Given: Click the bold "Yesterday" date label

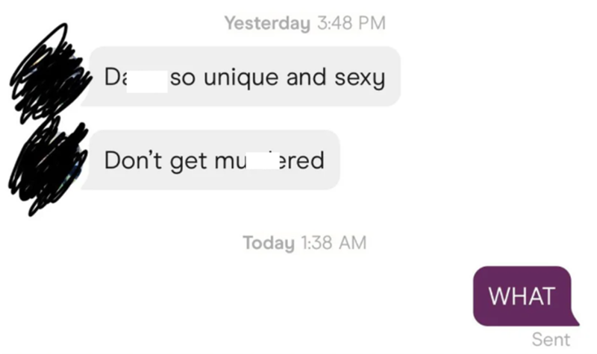Looking at the screenshot, I should tap(267, 23).
